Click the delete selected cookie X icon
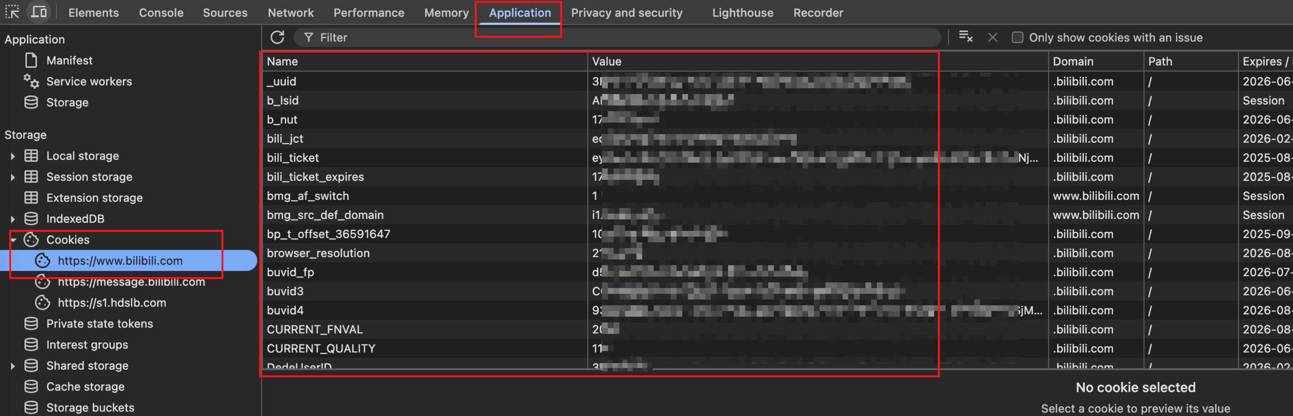1293x416 pixels. (992, 37)
